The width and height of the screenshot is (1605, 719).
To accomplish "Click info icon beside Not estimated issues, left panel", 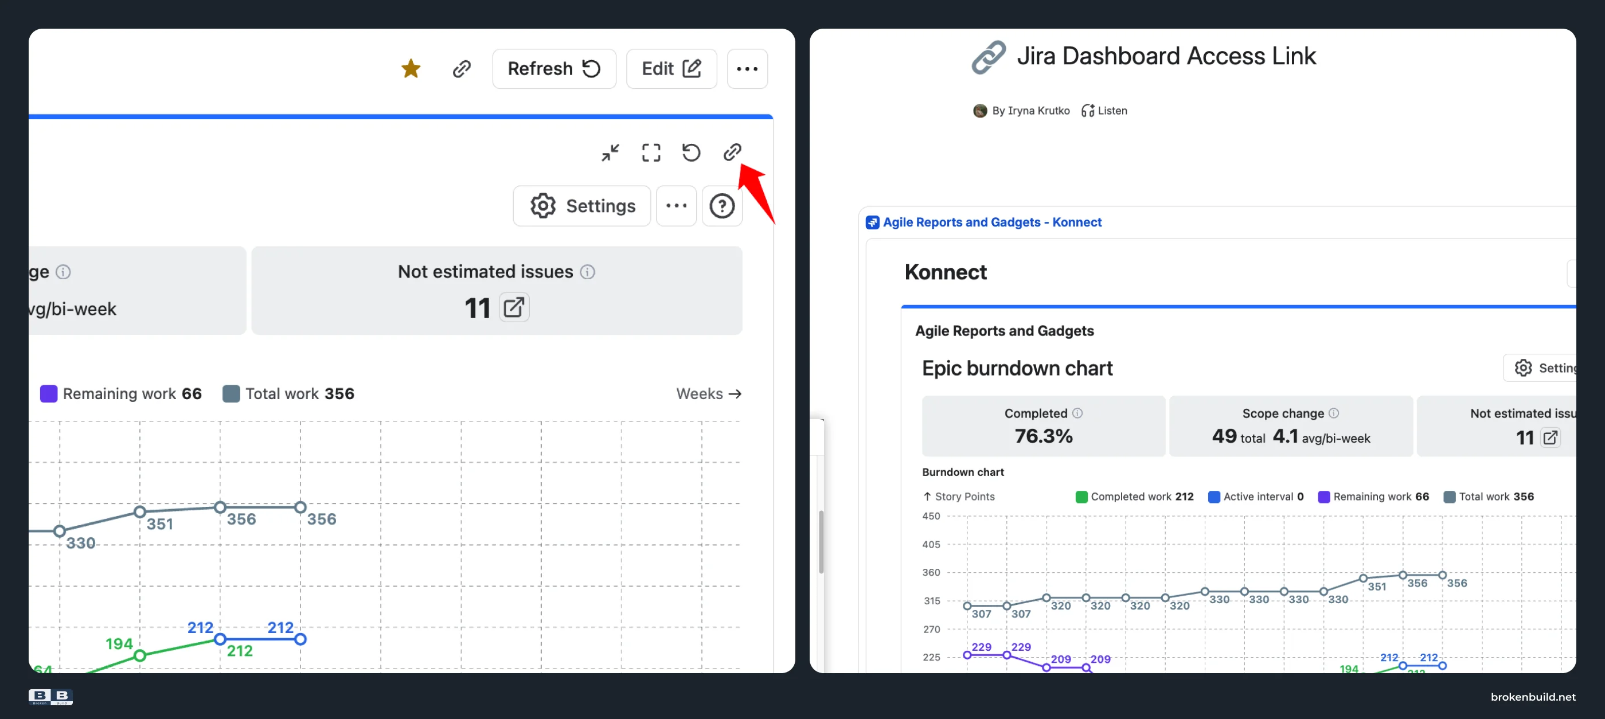I will (x=588, y=272).
